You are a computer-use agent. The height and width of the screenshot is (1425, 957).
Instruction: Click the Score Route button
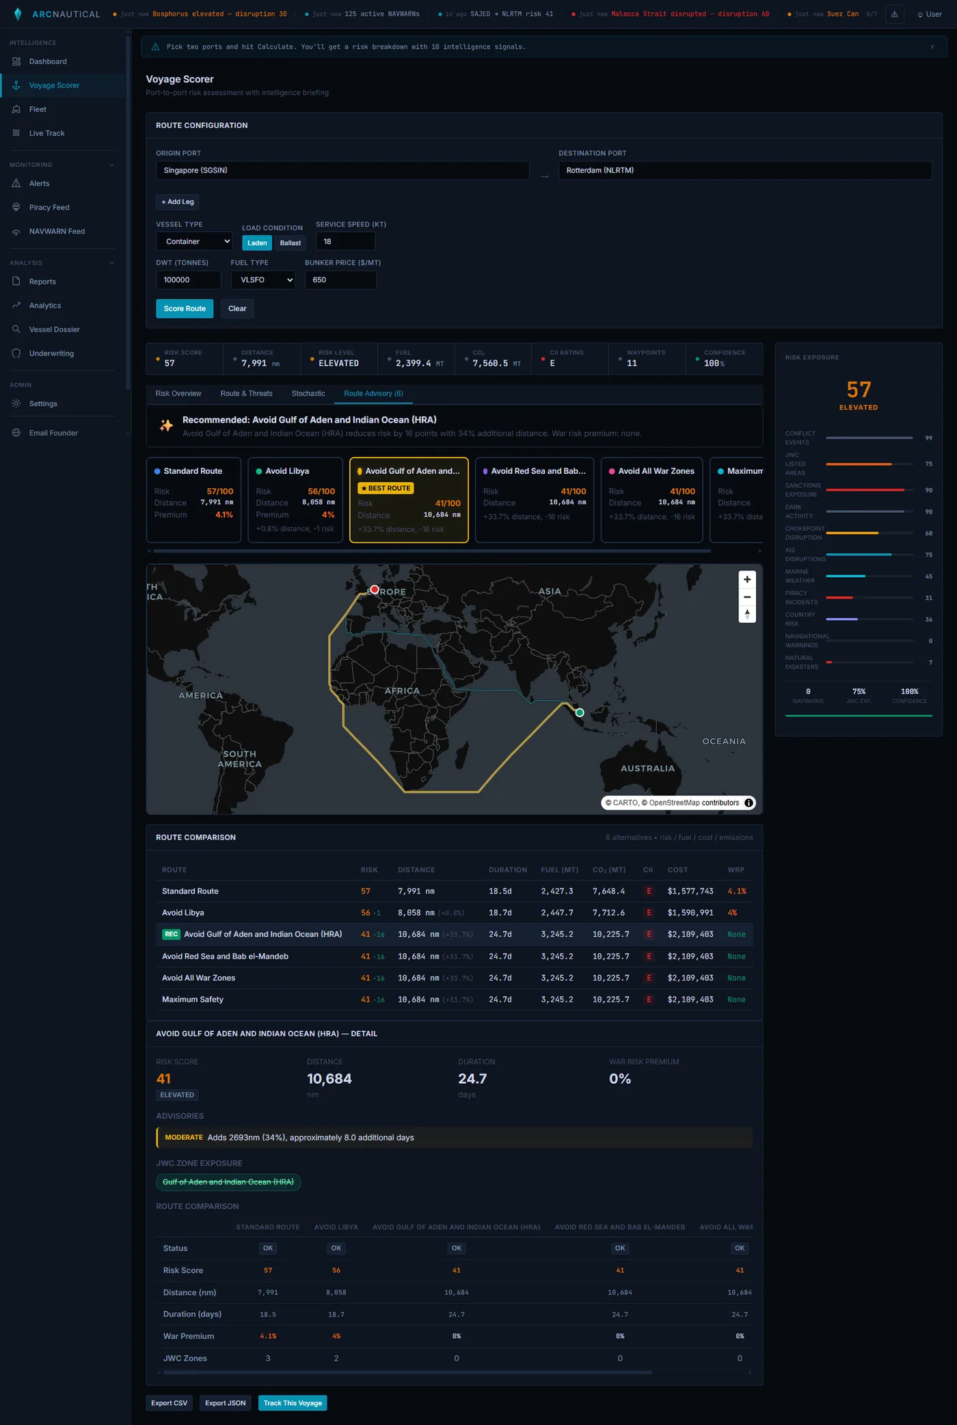coord(185,308)
